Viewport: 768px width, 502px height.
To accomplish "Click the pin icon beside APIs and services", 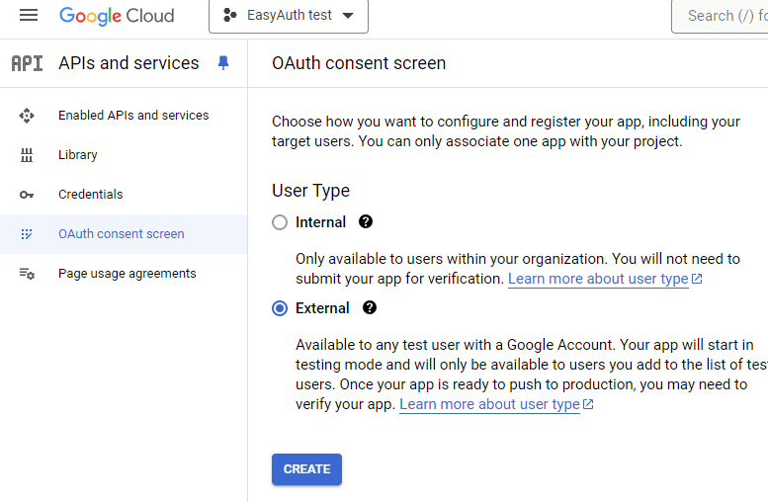I will click(223, 63).
